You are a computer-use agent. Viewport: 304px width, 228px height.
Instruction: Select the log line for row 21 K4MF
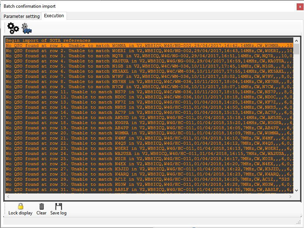pos(149,138)
